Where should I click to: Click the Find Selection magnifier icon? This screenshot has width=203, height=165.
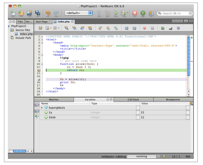point(66,28)
